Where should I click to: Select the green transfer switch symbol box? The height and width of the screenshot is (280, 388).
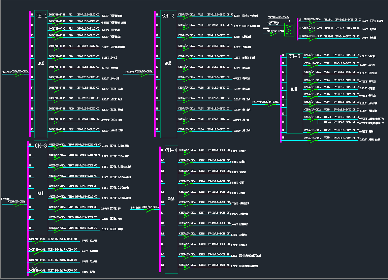[289, 30]
